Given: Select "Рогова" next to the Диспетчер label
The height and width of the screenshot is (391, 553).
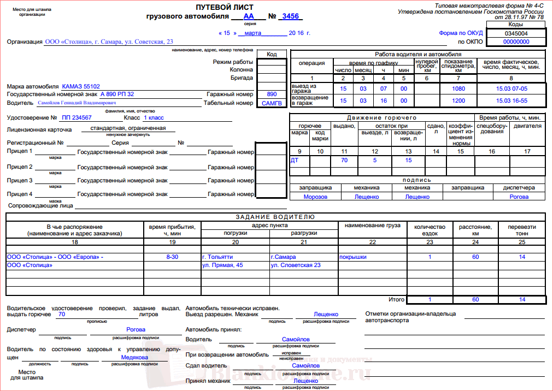Looking at the screenshot, I should [136, 330].
